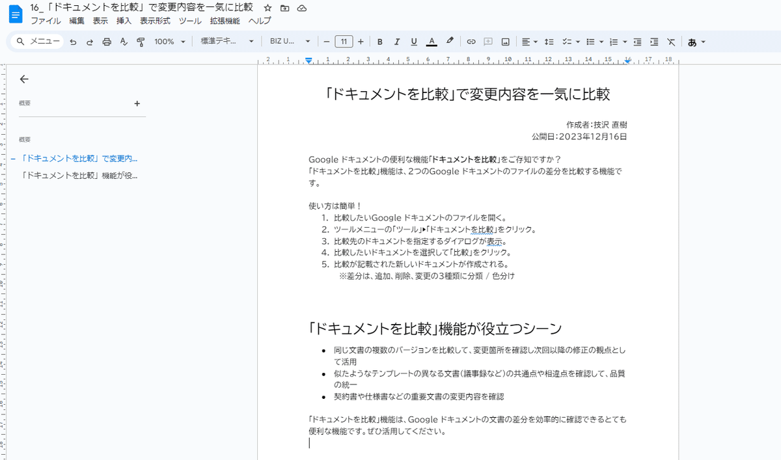
Task: Open the highlight color picker
Action: point(449,42)
